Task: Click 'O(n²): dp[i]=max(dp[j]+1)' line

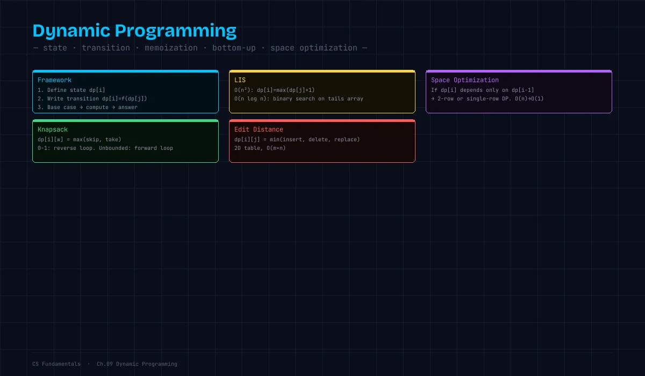Action: (275, 90)
